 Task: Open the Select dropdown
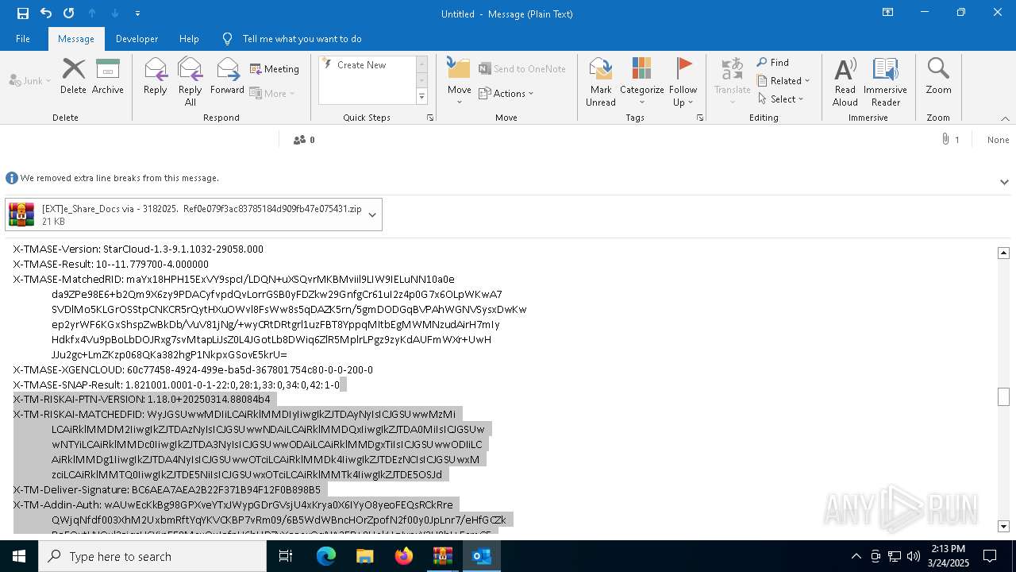[781, 99]
